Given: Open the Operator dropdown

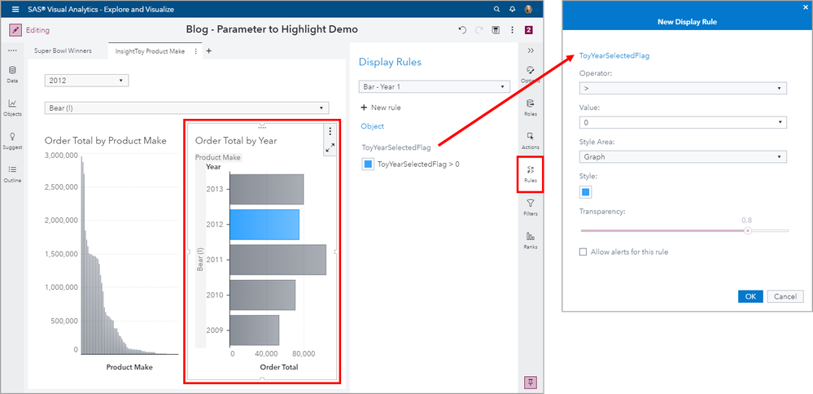Looking at the screenshot, I should [684, 89].
